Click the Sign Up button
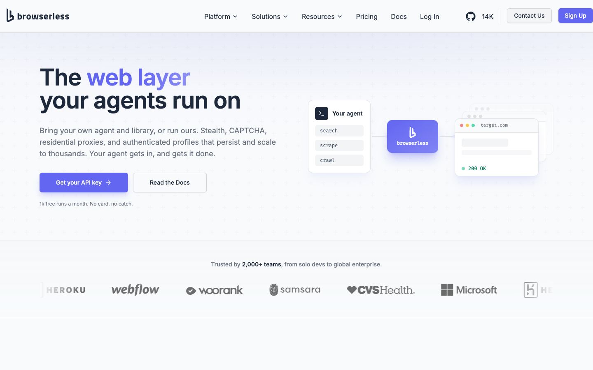593x370 pixels. coord(576,16)
